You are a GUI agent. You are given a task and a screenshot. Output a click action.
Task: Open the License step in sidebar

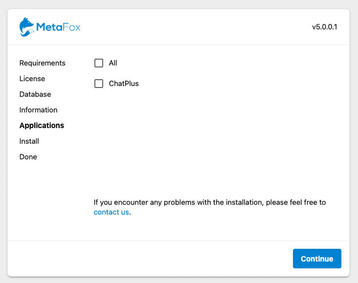pos(32,79)
